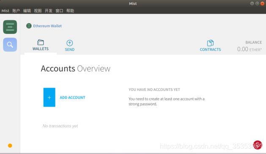Viewport: 266px width, 154px height.
Task: Click the No transactions yet text
Action: [60, 126]
